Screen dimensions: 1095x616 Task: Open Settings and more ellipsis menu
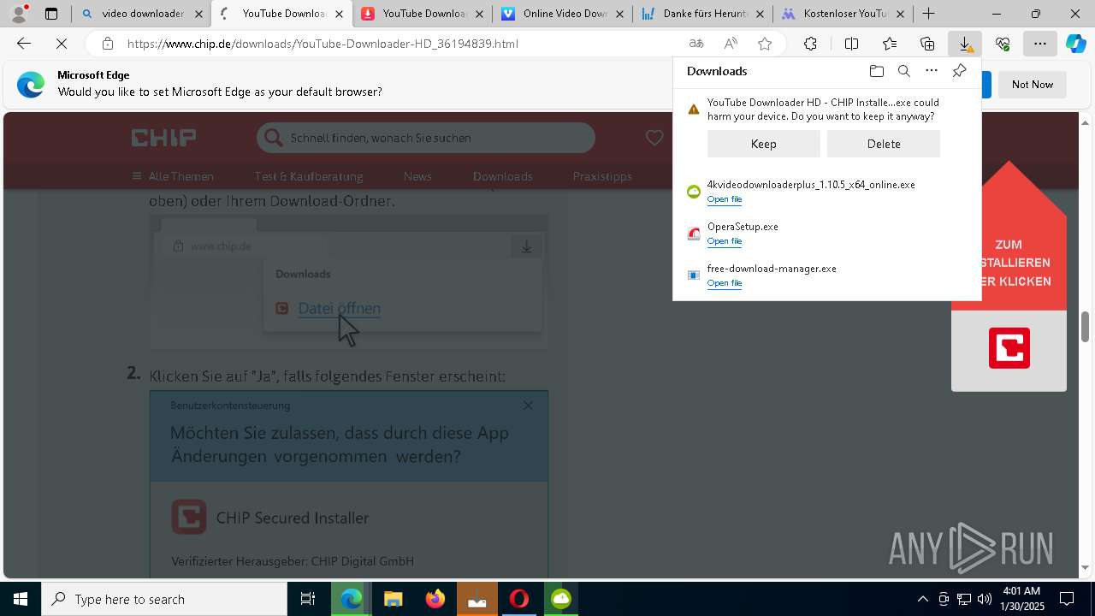click(1040, 44)
